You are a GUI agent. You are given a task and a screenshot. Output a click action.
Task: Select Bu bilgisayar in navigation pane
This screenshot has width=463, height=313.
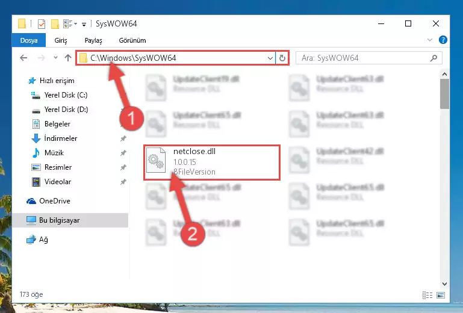coord(59,220)
